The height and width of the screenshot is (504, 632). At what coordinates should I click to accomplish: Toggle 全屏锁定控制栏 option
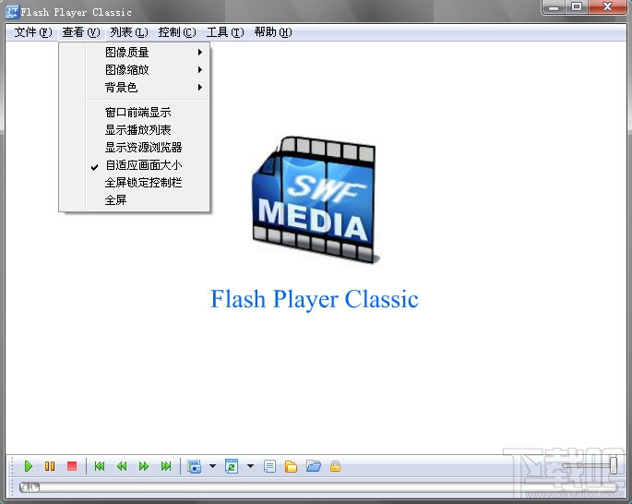point(134,183)
